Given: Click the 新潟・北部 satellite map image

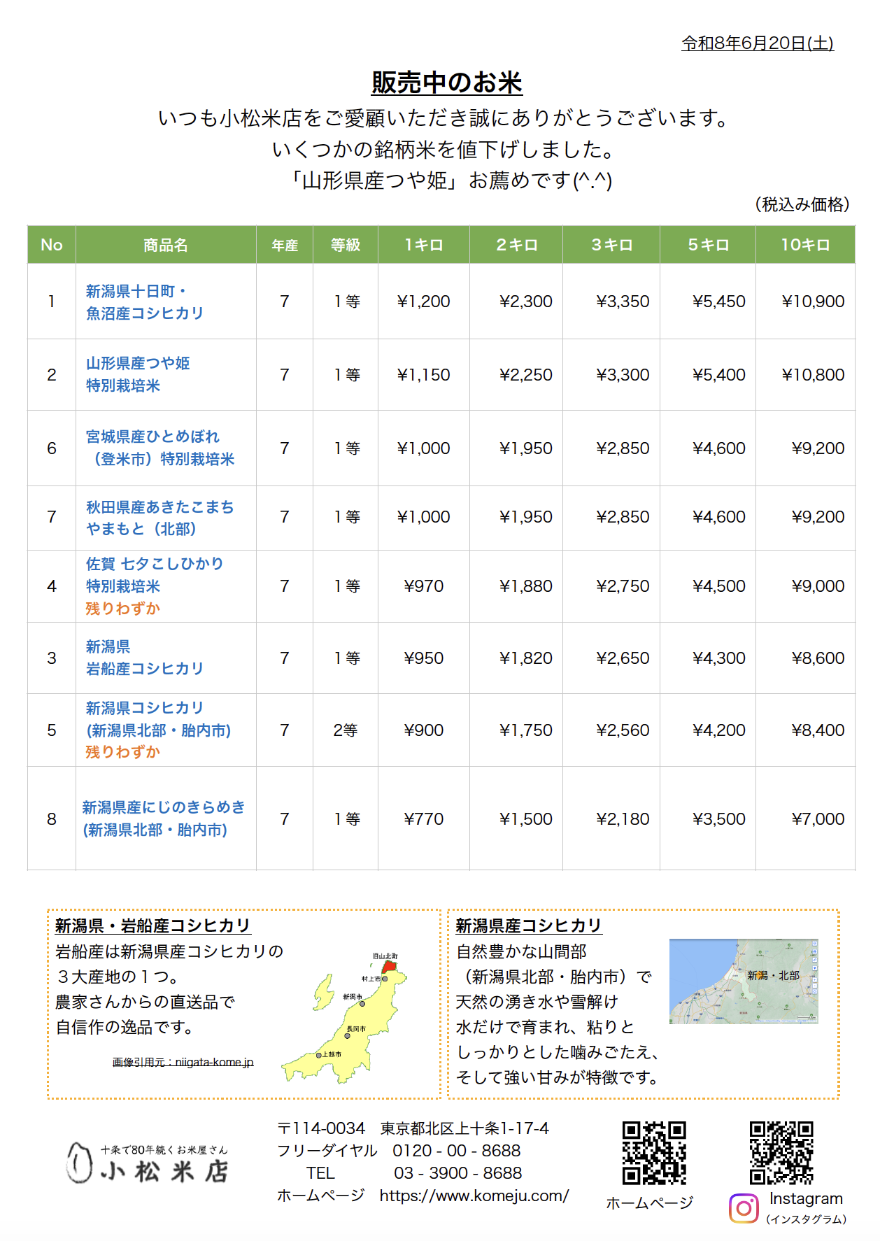Looking at the screenshot, I should [x=744, y=981].
